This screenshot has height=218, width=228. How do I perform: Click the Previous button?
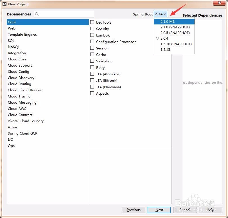click(x=134, y=210)
